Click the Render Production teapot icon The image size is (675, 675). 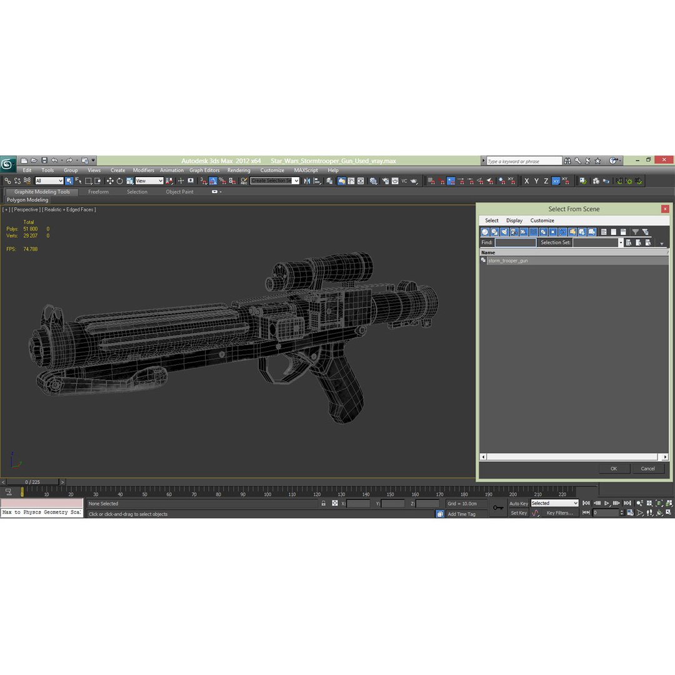tap(414, 181)
